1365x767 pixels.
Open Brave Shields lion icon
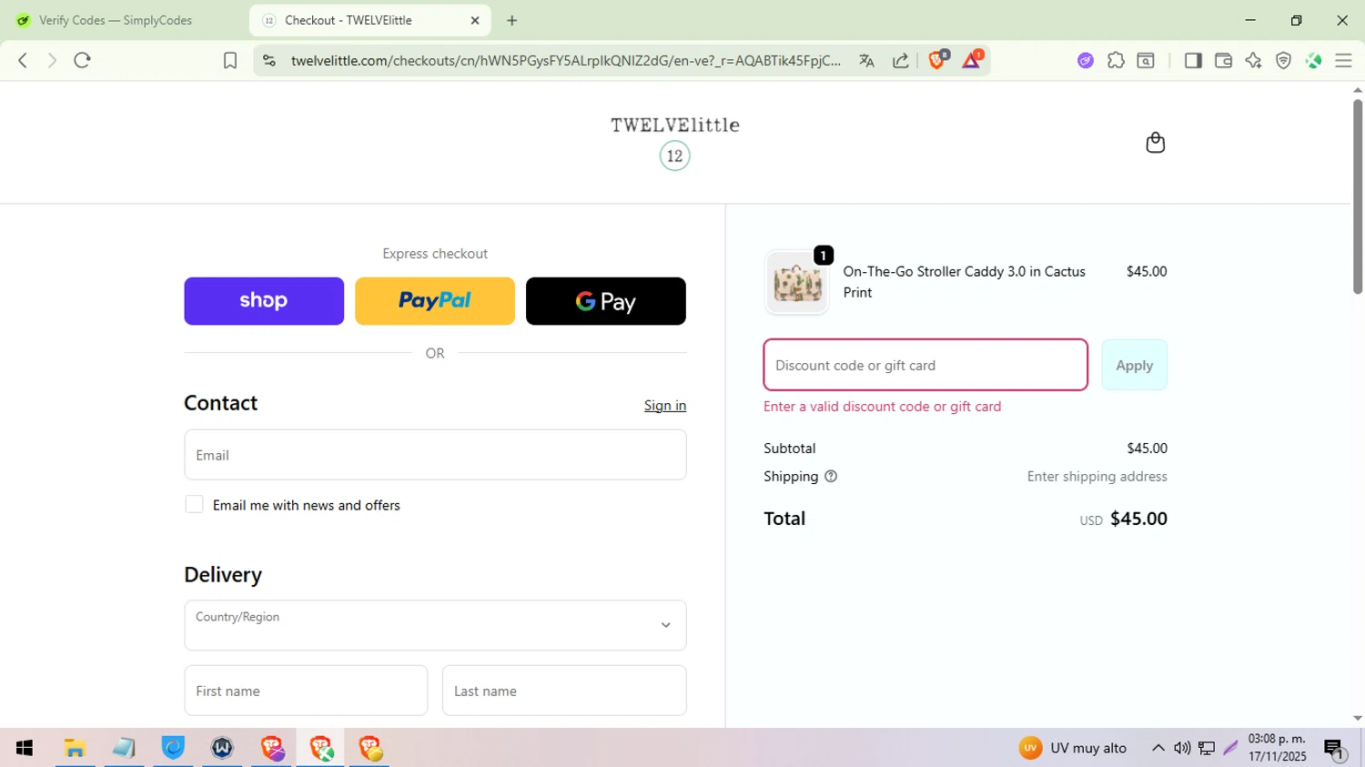point(937,60)
